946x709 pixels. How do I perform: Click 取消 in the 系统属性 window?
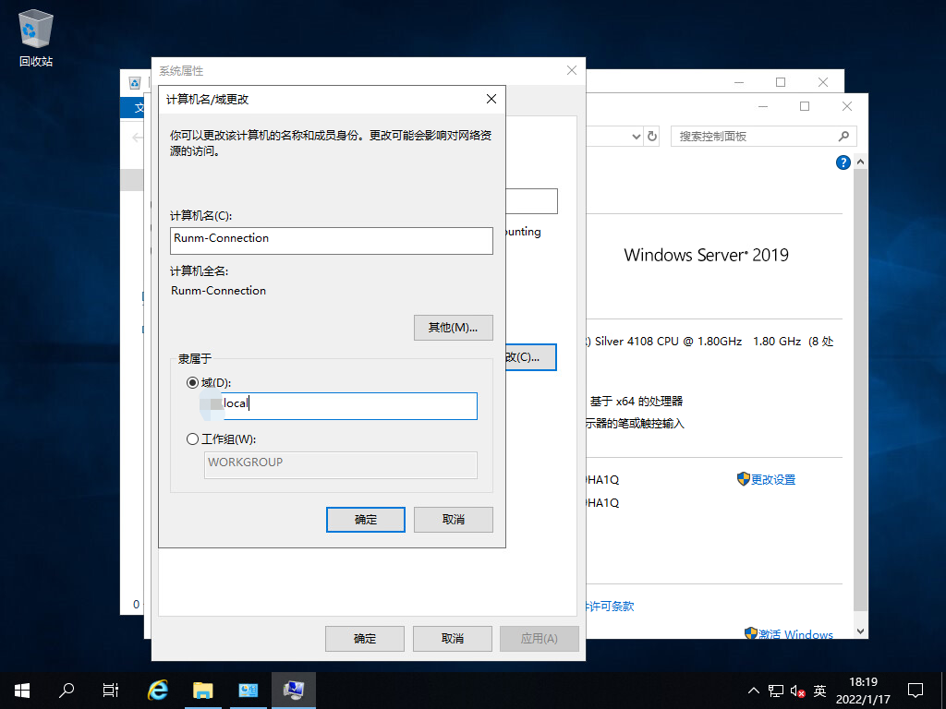coord(453,639)
